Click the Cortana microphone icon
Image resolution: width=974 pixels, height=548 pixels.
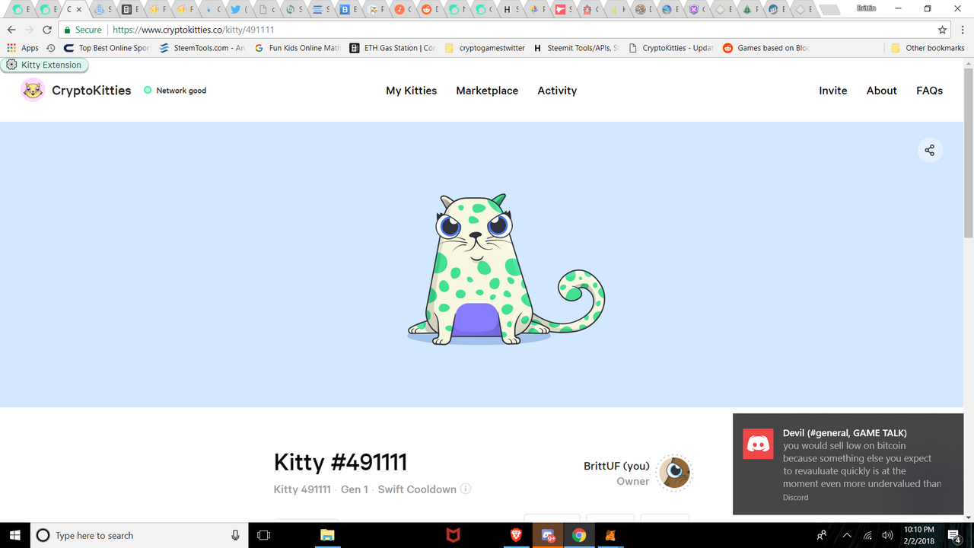click(235, 535)
